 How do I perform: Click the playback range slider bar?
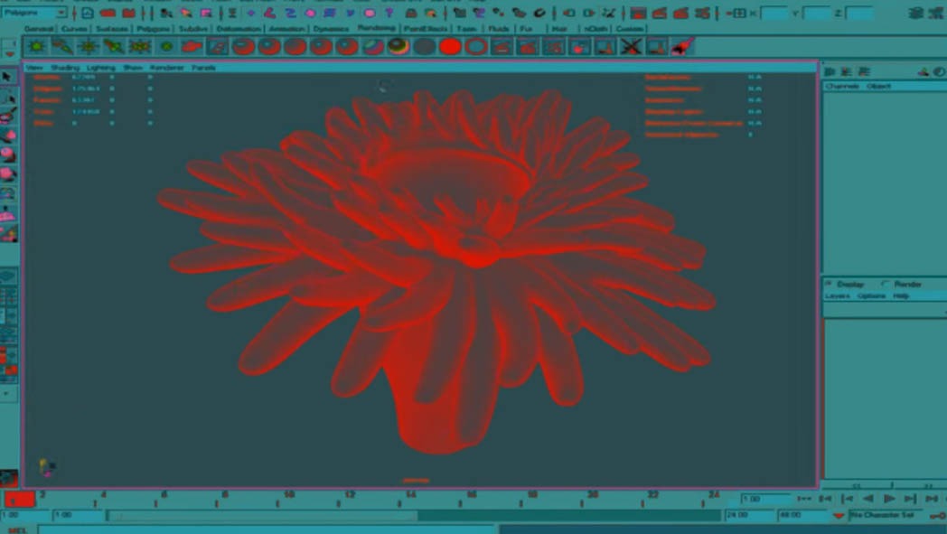[261, 515]
